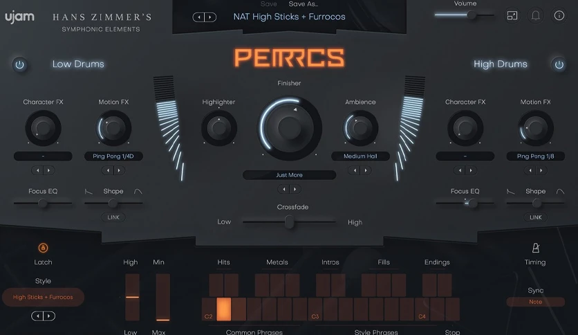
Task: Click the High/Low velocity bar
Action: [x=132, y=297]
